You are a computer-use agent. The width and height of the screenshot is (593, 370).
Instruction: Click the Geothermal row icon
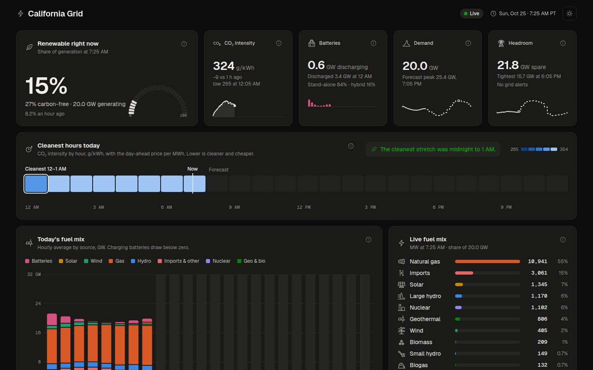point(402,319)
